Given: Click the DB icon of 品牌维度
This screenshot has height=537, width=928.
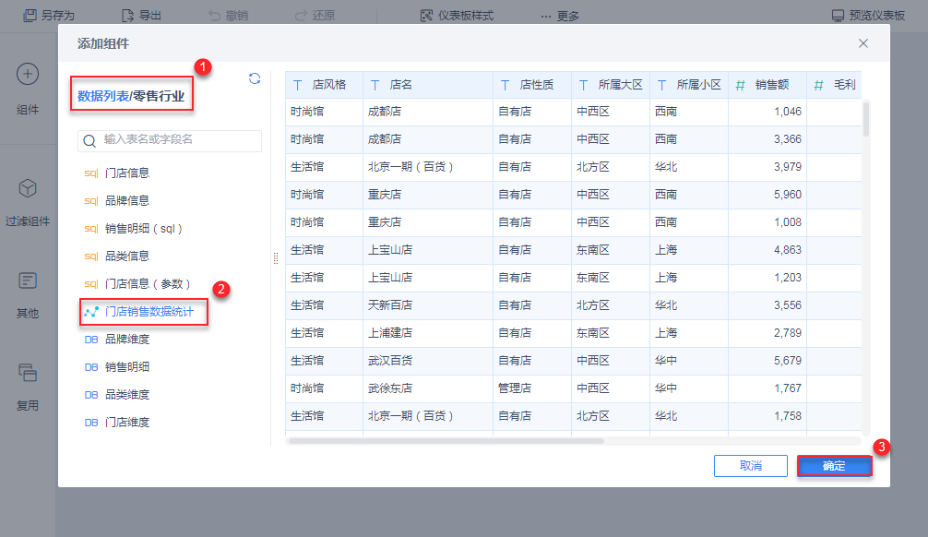Looking at the screenshot, I should point(91,340).
